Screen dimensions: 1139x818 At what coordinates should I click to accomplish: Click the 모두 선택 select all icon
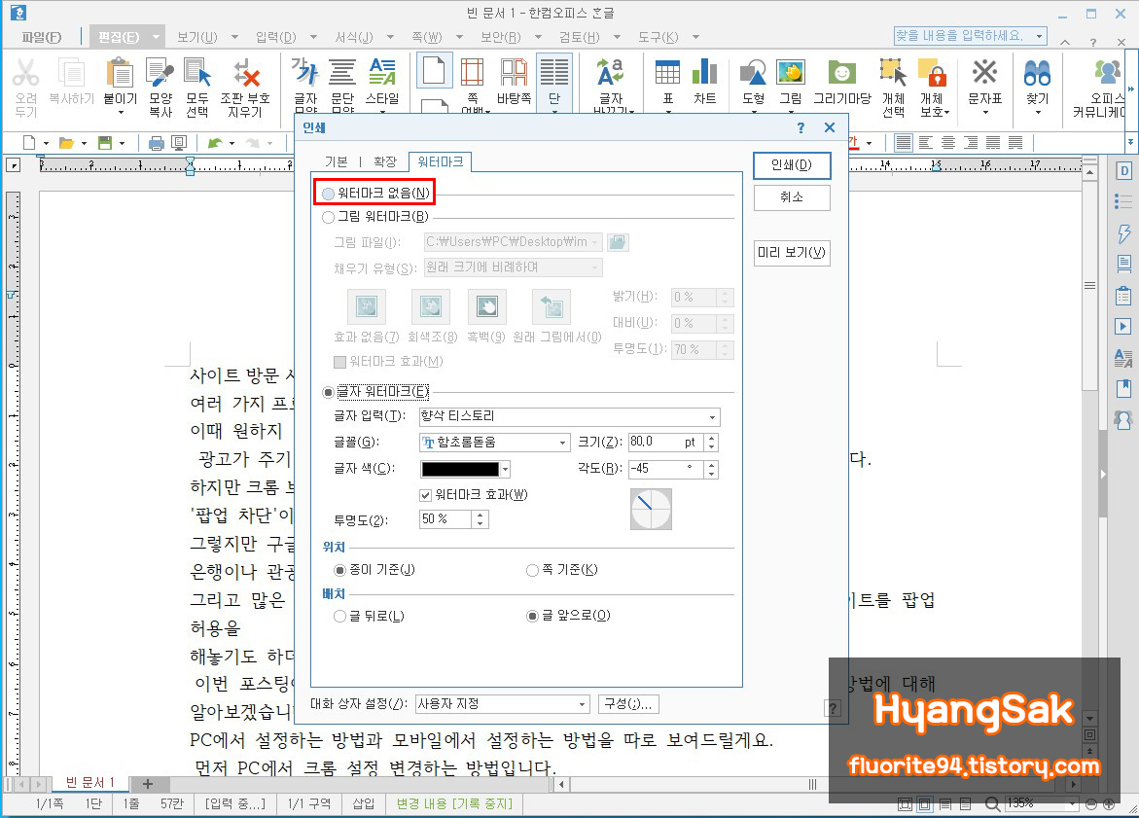tap(196, 73)
